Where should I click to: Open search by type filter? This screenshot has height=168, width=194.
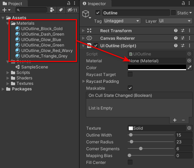point(52,10)
